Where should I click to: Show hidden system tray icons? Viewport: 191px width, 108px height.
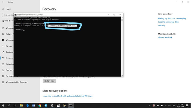[150, 106]
